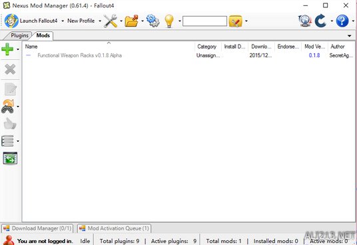Click the green arrows screen icon in sidebar
Screen dimensions: 357x245
pos(10,158)
